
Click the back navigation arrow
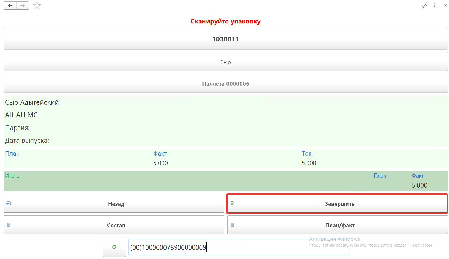click(x=10, y=6)
